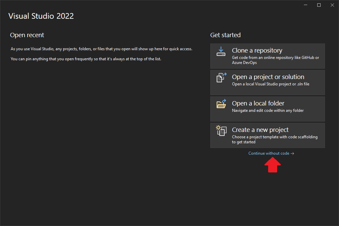Screen dimensions: 339x226
Task: Select the Get started section heading
Action: click(x=225, y=35)
